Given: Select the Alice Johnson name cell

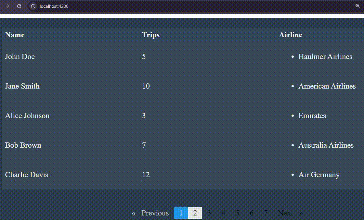Looking at the screenshot, I should 27,116.
